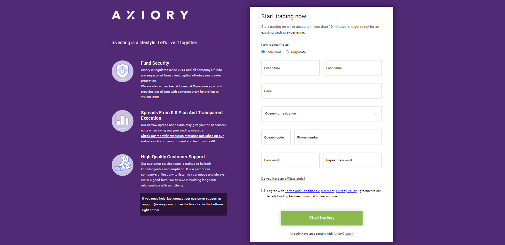Click the Country of residence chevron arrow
Screen dimensions: 505x245
(x=375, y=114)
